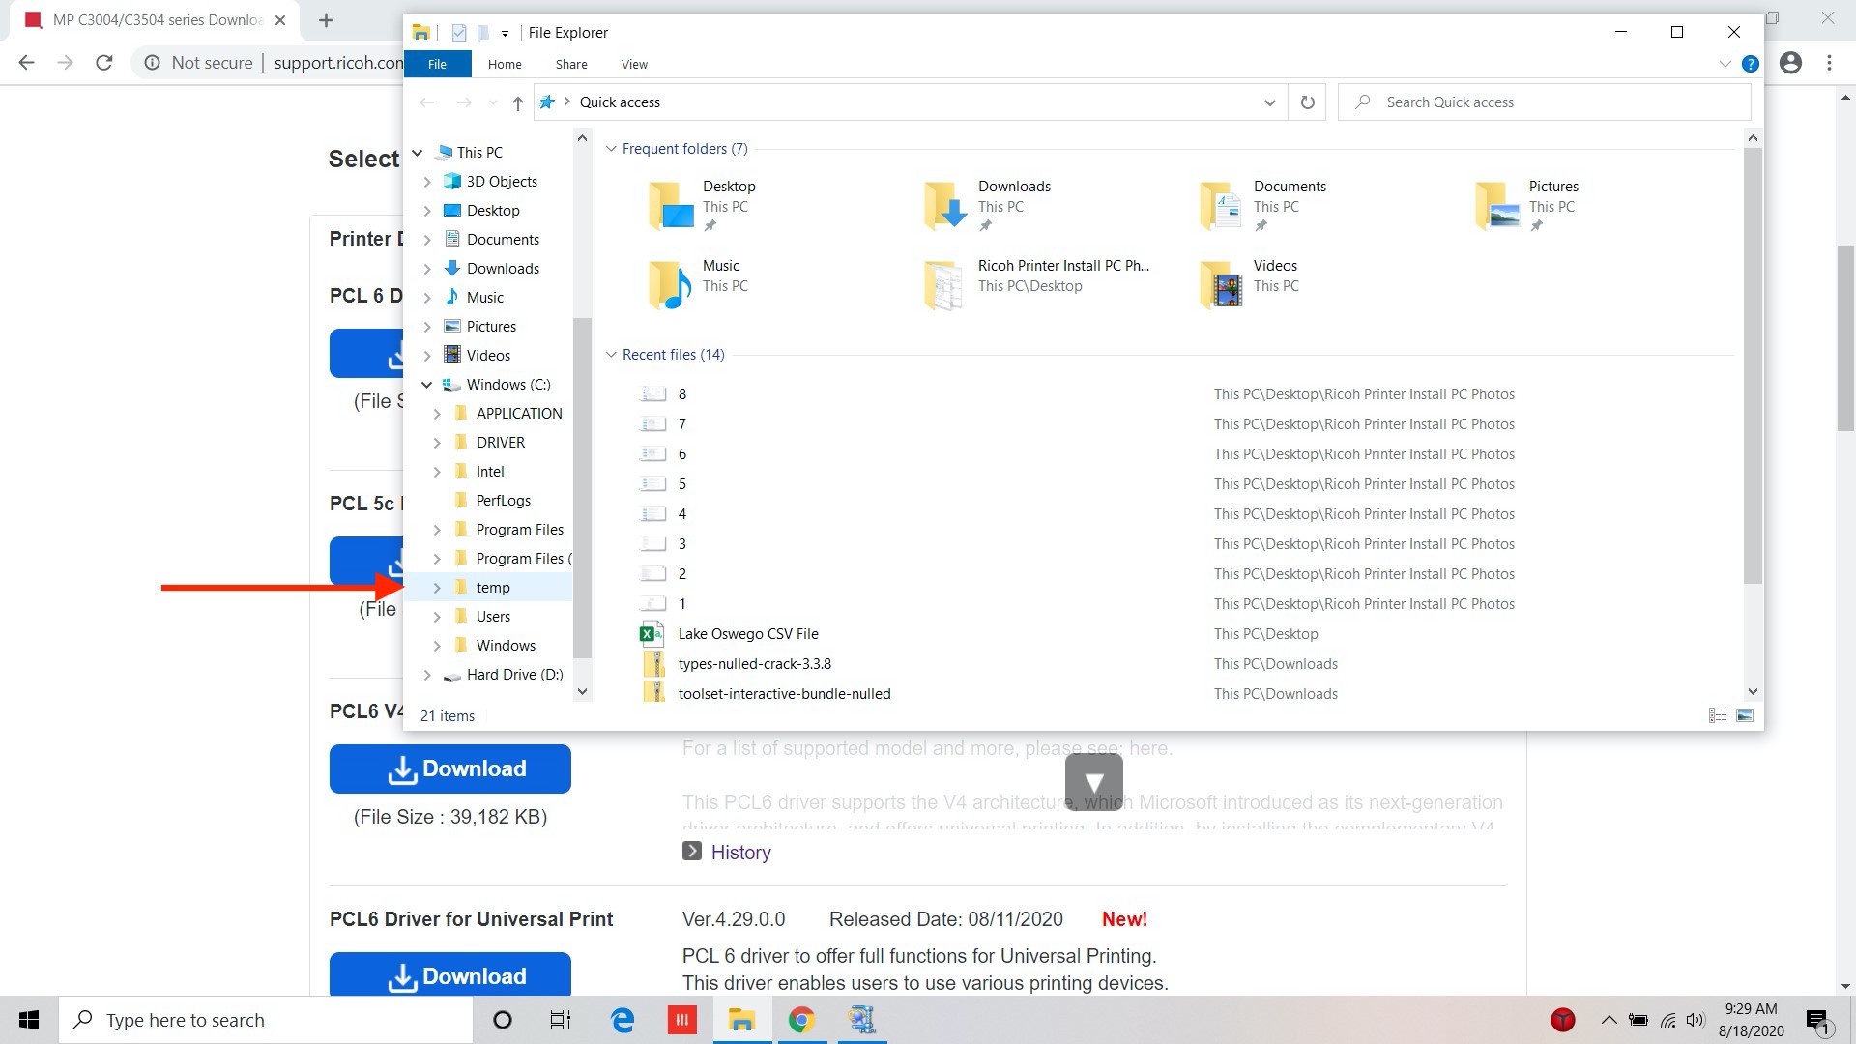1856x1044 pixels.
Task: Select the temp folder in navigation tree
Action: (492, 588)
